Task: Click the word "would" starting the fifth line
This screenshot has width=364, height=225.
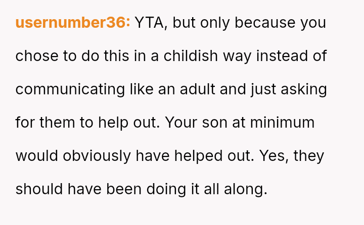Action: pyautogui.click(x=36, y=156)
